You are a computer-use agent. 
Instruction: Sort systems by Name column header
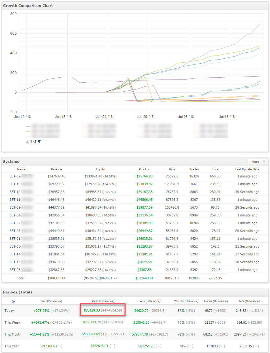(21, 169)
